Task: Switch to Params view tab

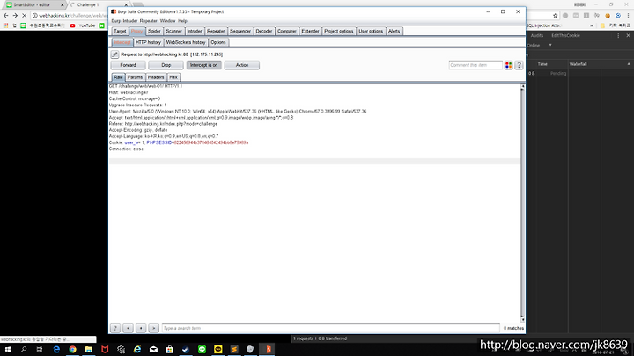Action: coord(135,77)
